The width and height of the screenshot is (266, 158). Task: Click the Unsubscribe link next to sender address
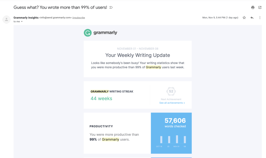(x=78, y=18)
